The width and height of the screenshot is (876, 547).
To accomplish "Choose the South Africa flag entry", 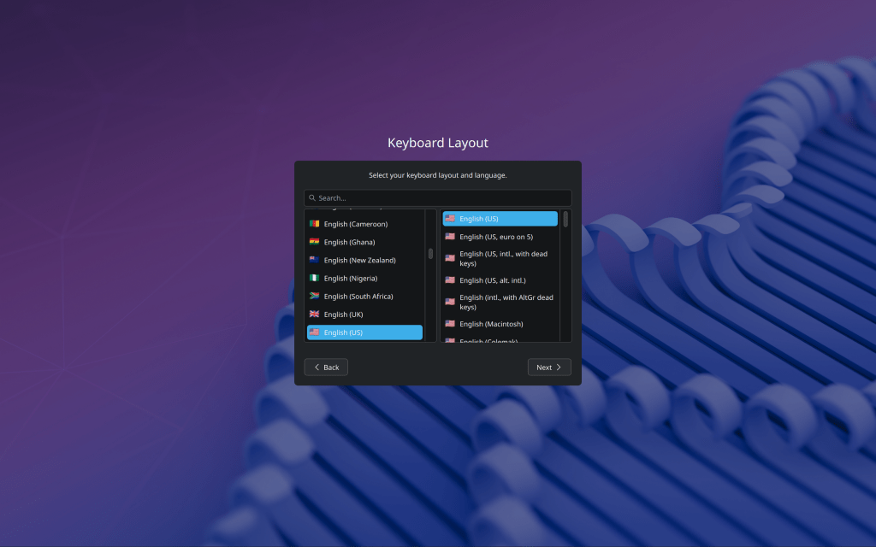I will coord(358,296).
